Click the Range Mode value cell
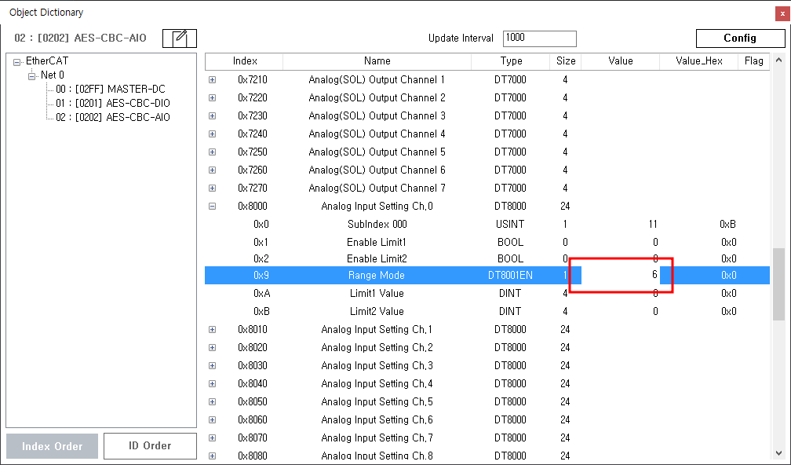791x465 pixels. coord(620,276)
